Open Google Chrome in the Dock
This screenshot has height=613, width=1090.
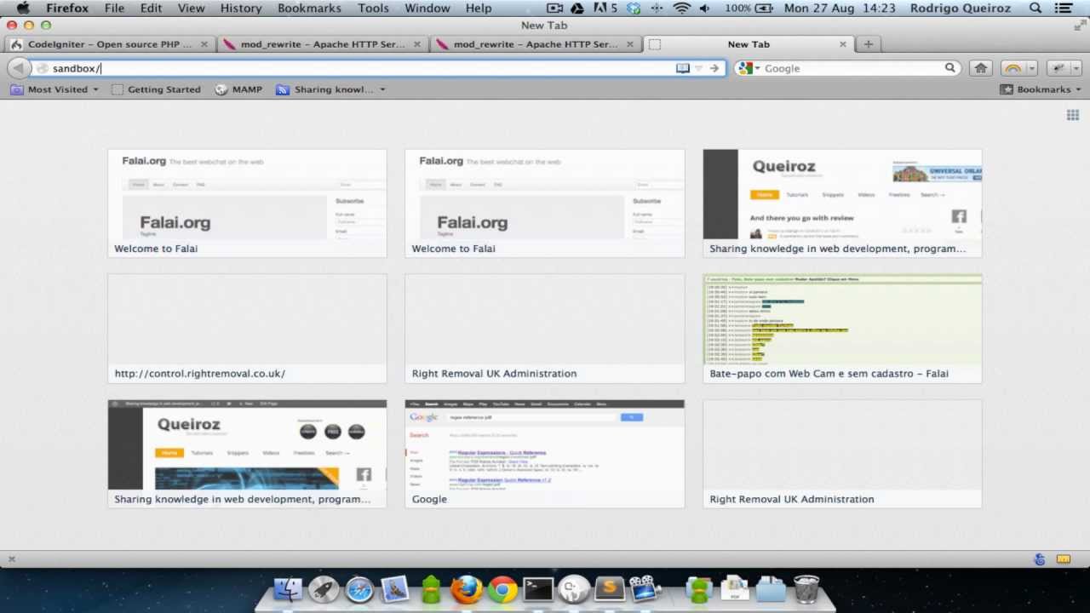(502, 589)
